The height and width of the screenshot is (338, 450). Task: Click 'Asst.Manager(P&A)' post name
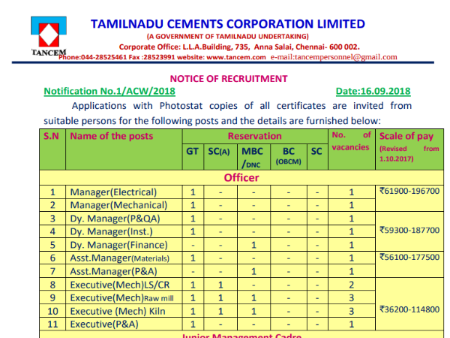tap(114, 271)
